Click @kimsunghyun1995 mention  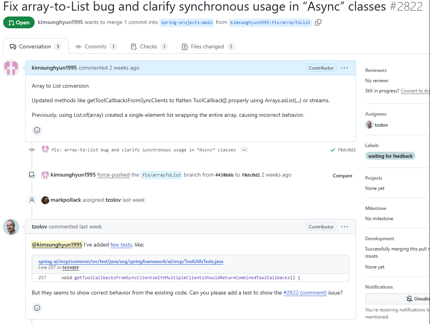coord(57,245)
